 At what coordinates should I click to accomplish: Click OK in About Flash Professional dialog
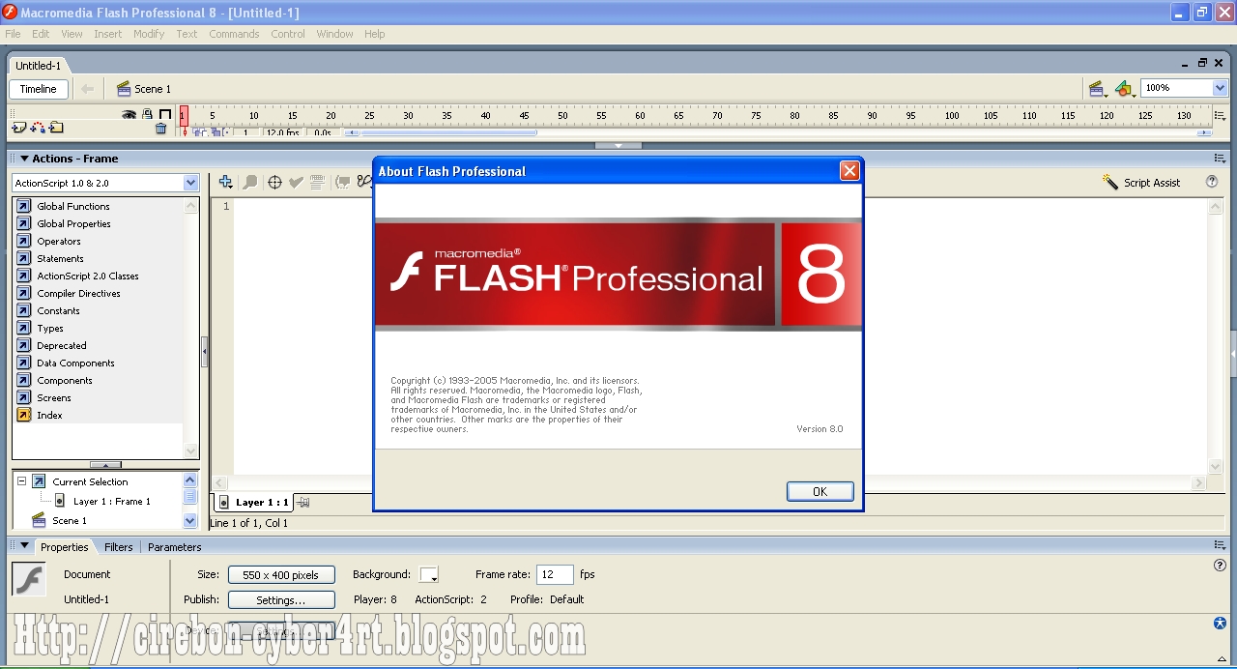click(x=820, y=491)
